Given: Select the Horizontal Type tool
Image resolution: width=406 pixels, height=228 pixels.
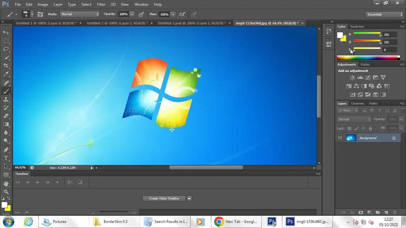Looking at the screenshot, I should point(6,158).
